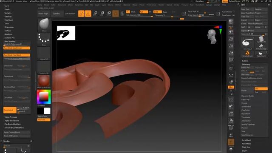This screenshot has height=153, width=272.
Task: Click the Make PolyMesh3D button
Action: [258, 24]
